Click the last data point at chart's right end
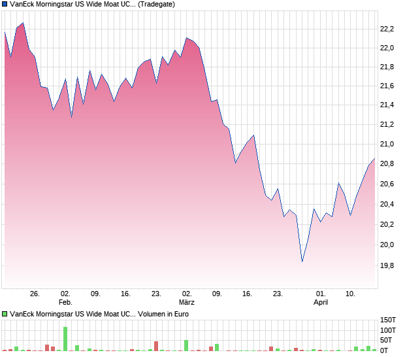The width and height of the screenshot is (405, 357). tap(374, 158)
